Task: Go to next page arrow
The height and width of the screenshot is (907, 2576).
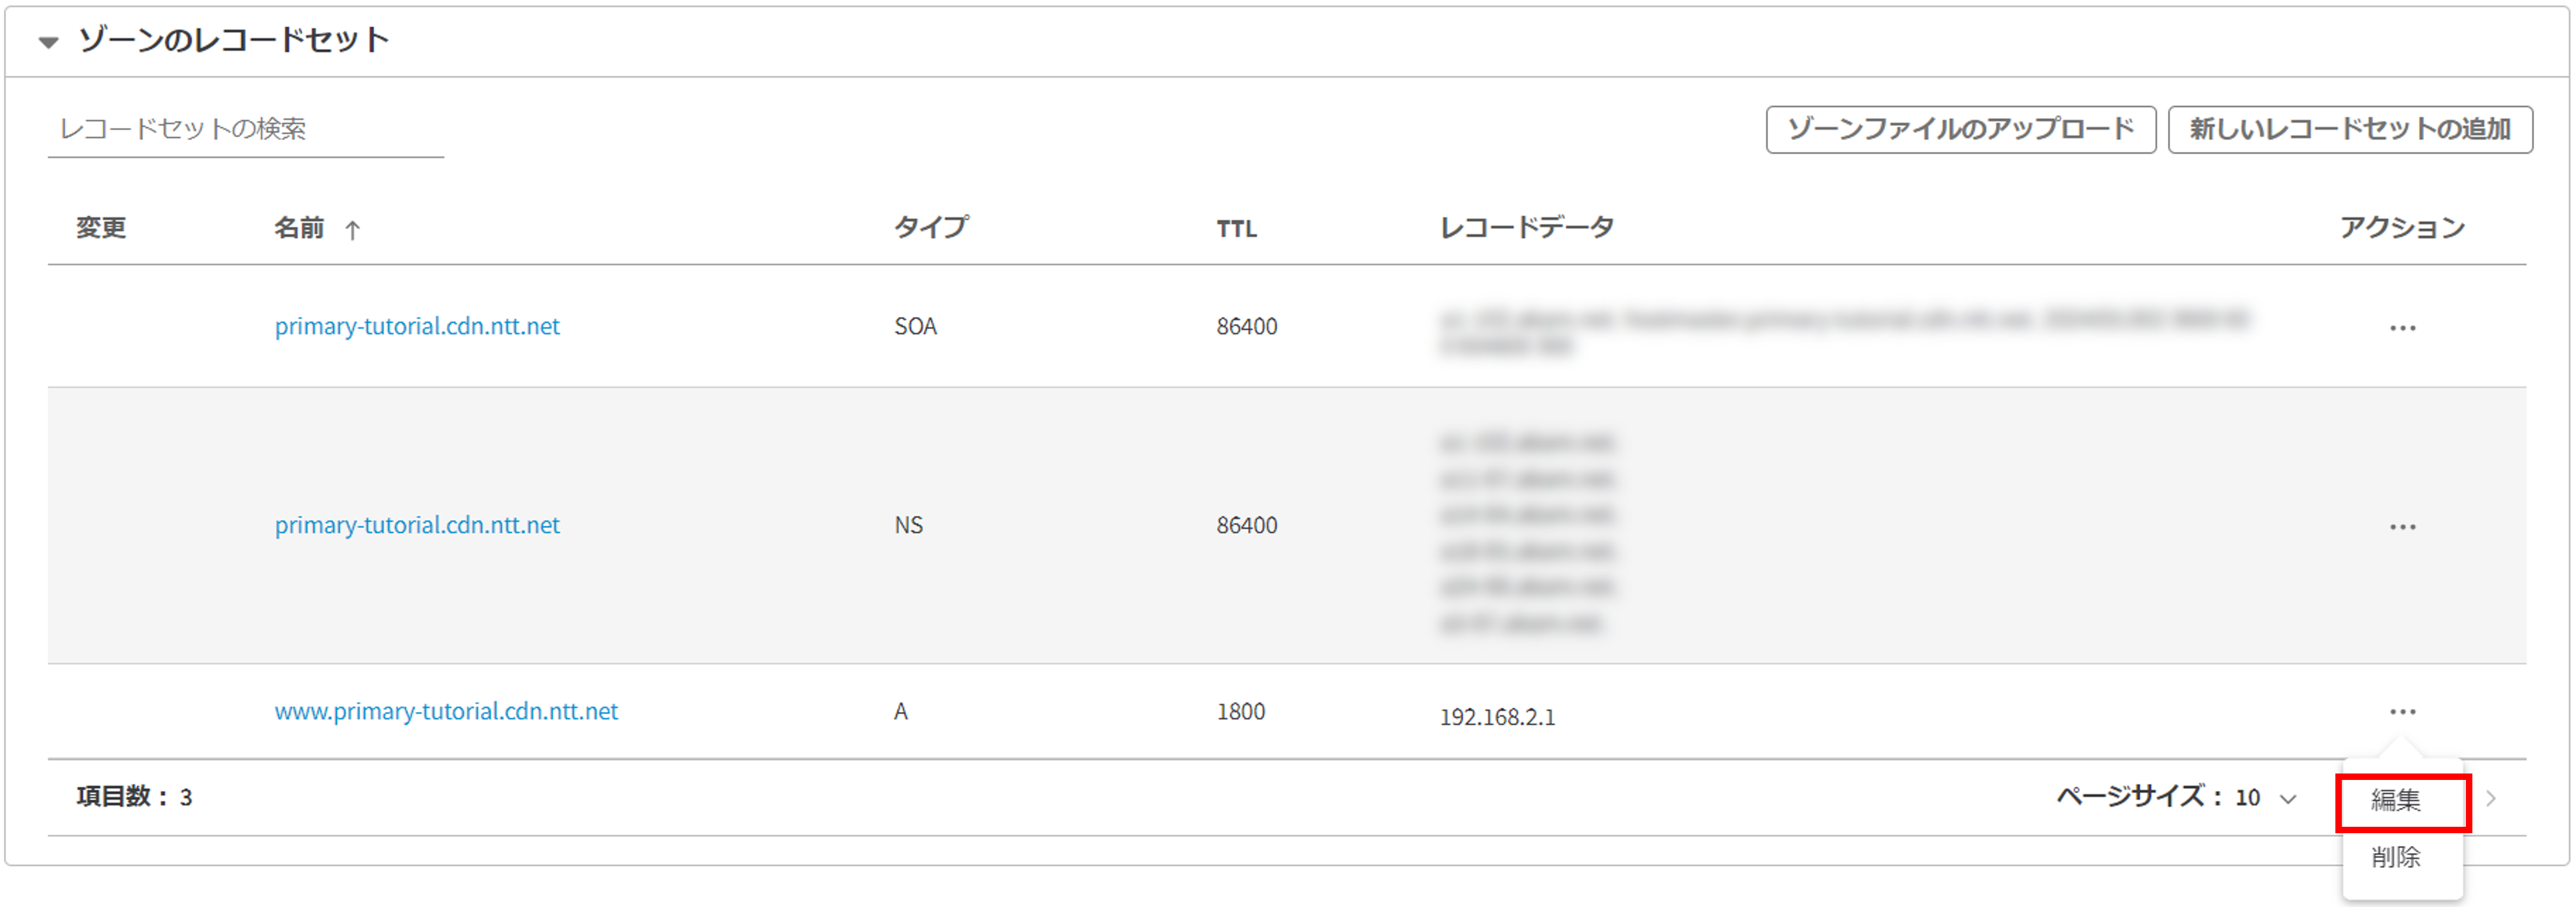Action: [2491, 798]
